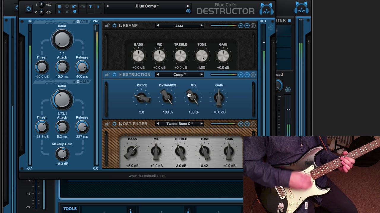The image size is (380, 213).
Task: Click Post-Filter Tone value 0.42
Action: (204, 166)
